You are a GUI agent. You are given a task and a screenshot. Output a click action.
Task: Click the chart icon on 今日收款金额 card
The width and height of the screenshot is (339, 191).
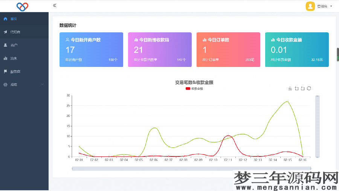[x=273, y=40]
